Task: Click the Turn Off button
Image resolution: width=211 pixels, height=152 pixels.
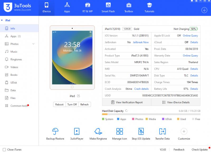Action: click(x=72, y=104)
